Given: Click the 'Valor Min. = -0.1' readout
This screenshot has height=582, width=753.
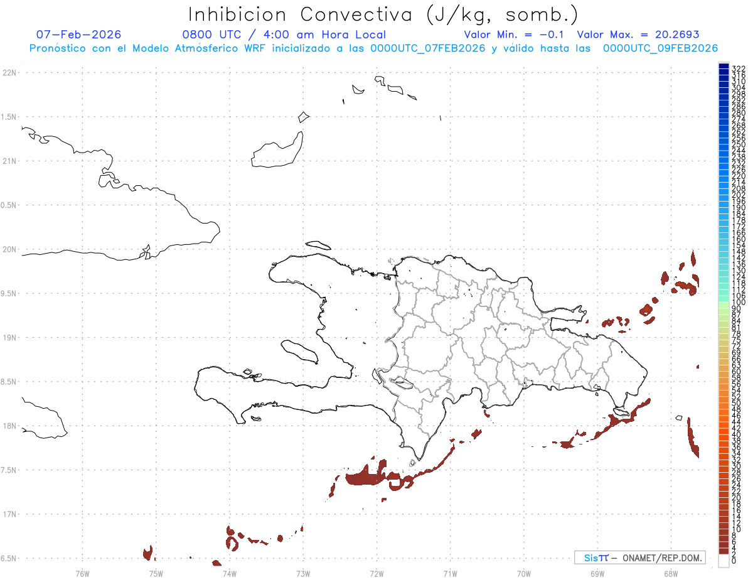Looking at the screenshot, I should pos(515,35).
